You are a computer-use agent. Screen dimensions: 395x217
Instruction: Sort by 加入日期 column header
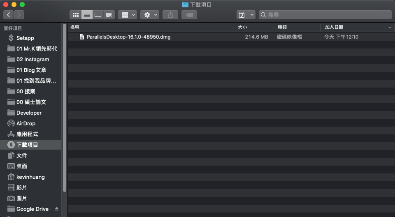click(334, 27)
